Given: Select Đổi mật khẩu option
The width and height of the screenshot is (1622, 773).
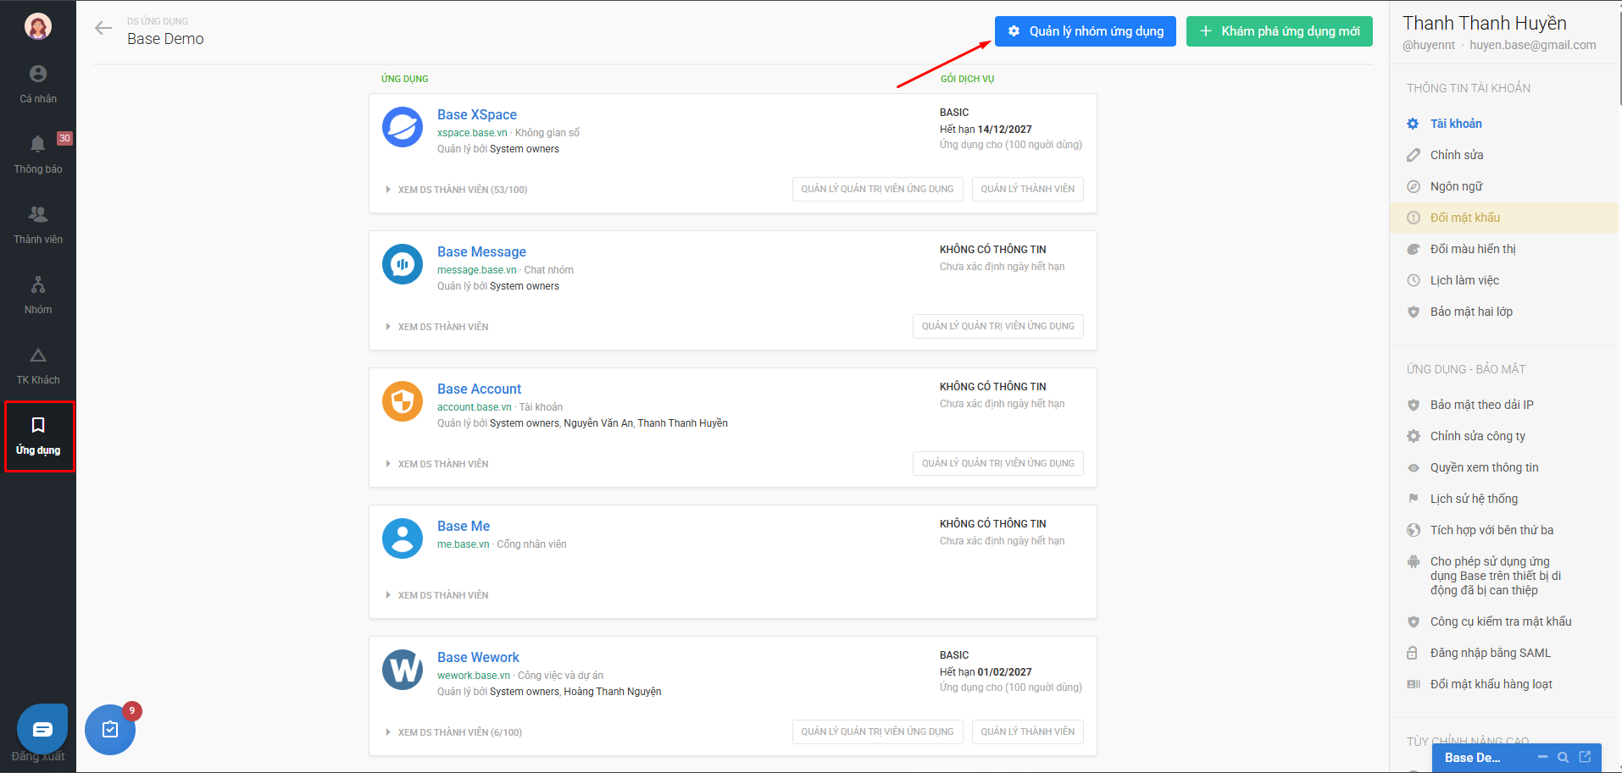Looking at the screenshot, I should (1504, 218).
